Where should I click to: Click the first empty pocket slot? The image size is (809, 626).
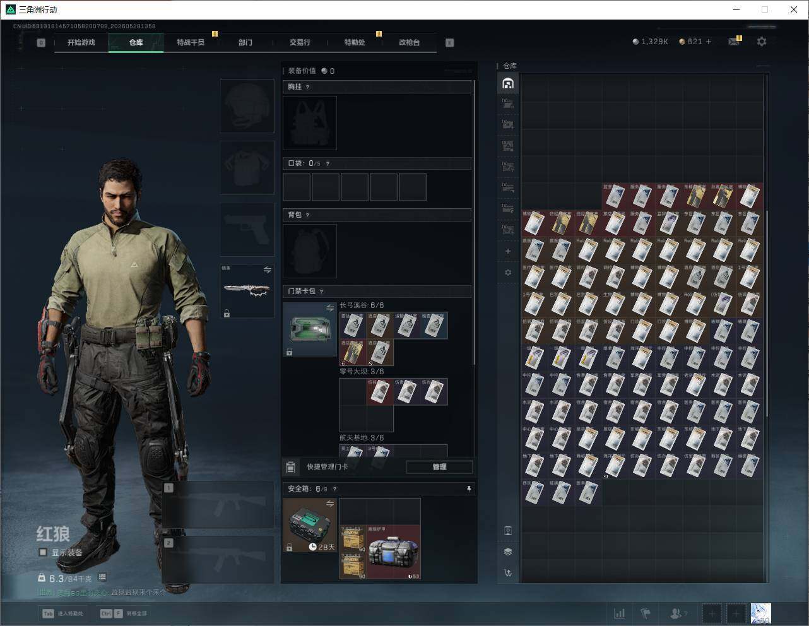click(x=297, y=187)
